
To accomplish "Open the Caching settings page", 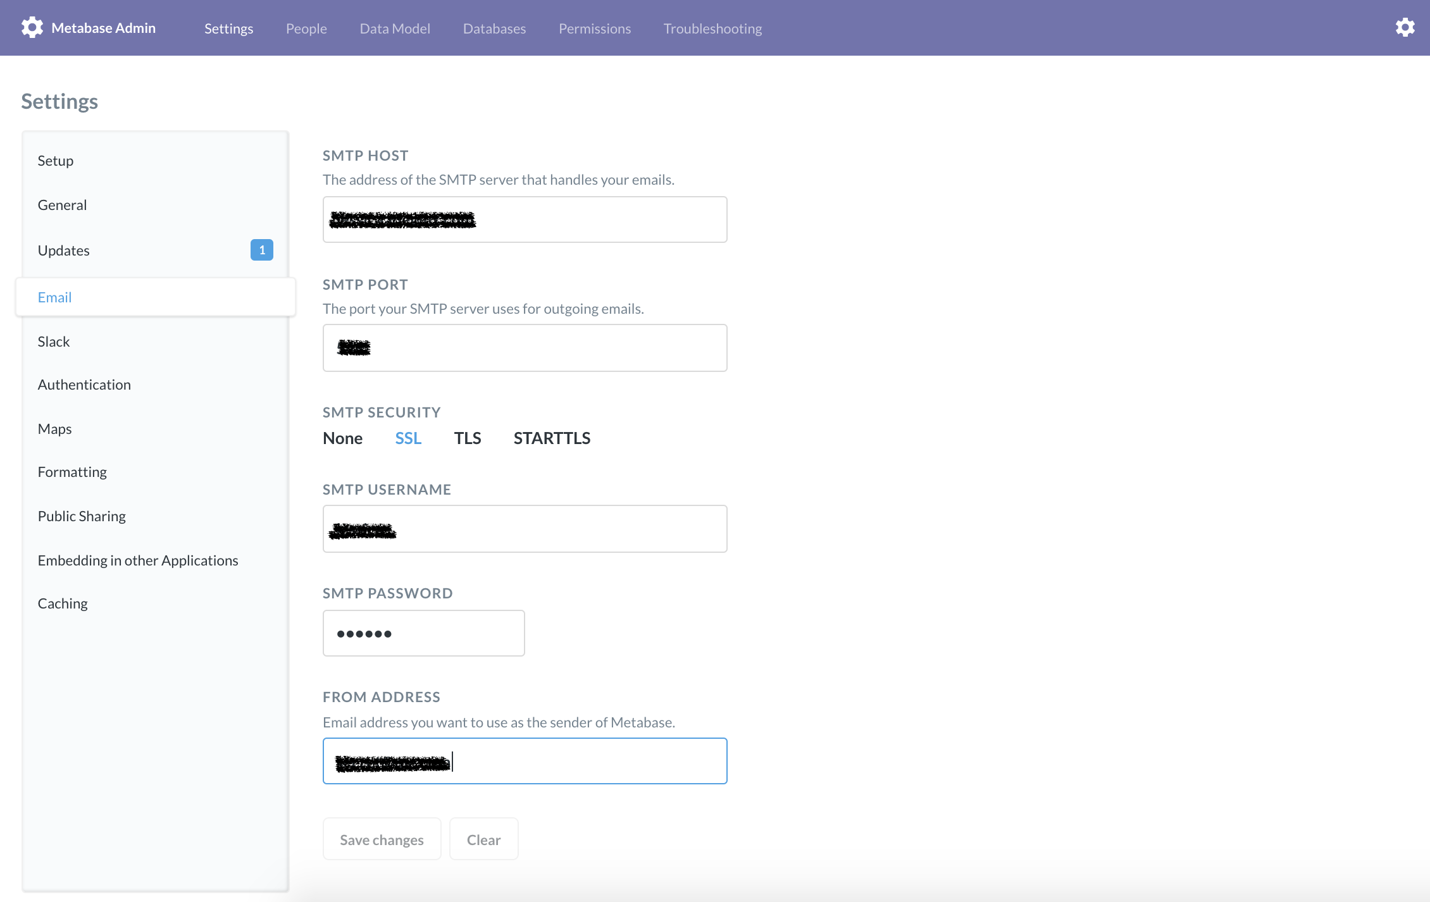I will click(62, 603).
